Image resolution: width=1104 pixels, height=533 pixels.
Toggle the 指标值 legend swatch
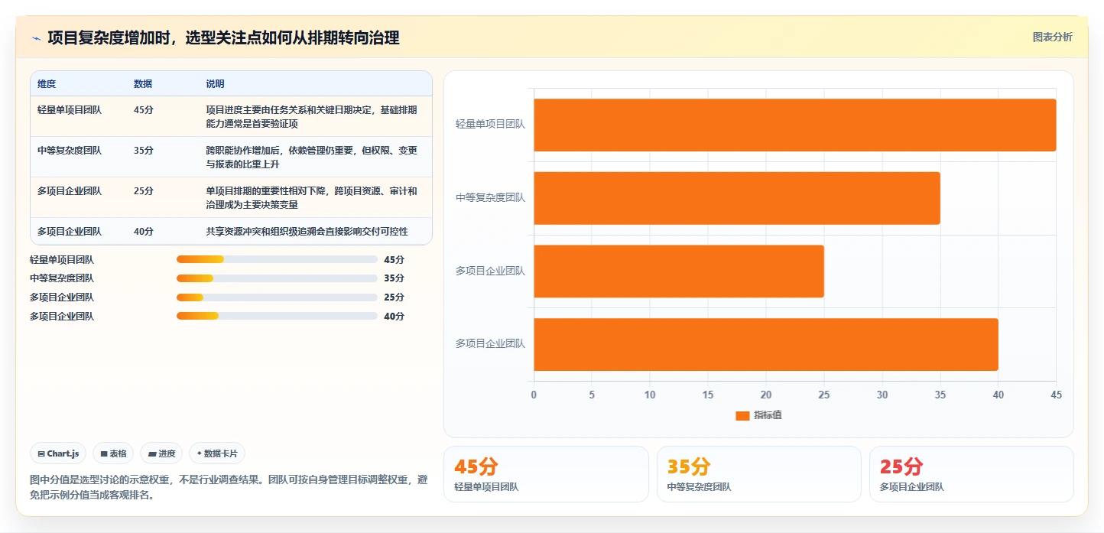pyautogui.click(x=742, y=415)
